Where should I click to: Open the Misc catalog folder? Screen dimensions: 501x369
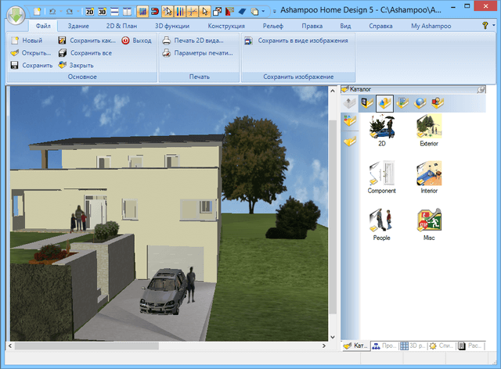[429, 224]
